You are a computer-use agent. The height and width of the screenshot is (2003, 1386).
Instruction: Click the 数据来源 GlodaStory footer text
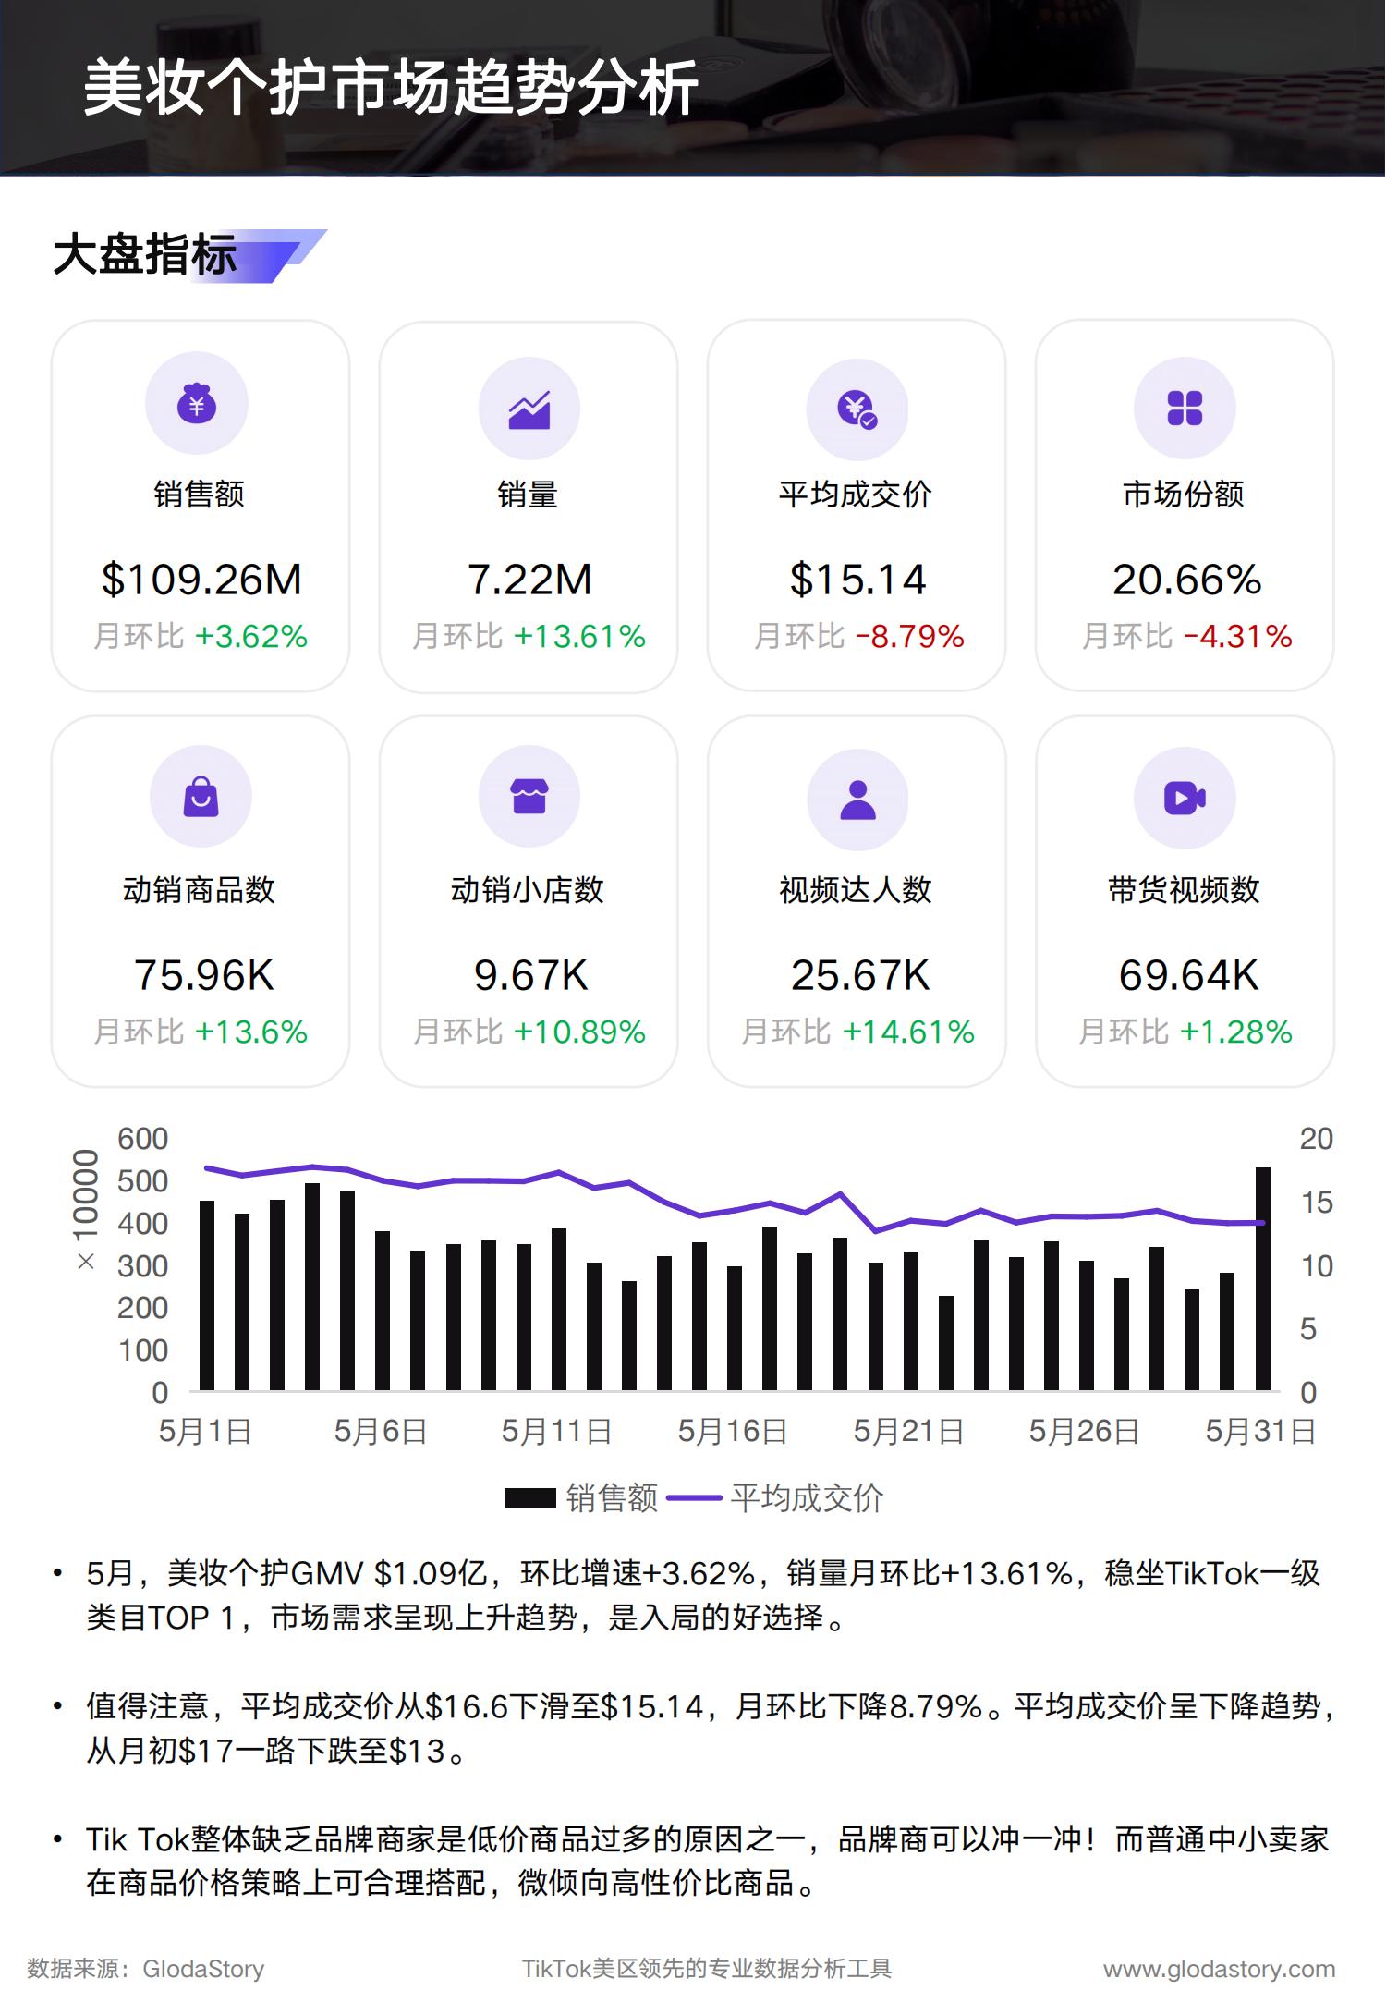point(146,1969)
